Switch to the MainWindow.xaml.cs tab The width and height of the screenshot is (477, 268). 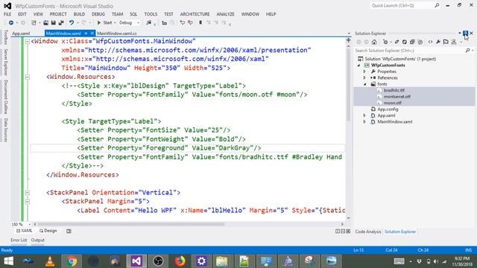[x=117, y=33]
